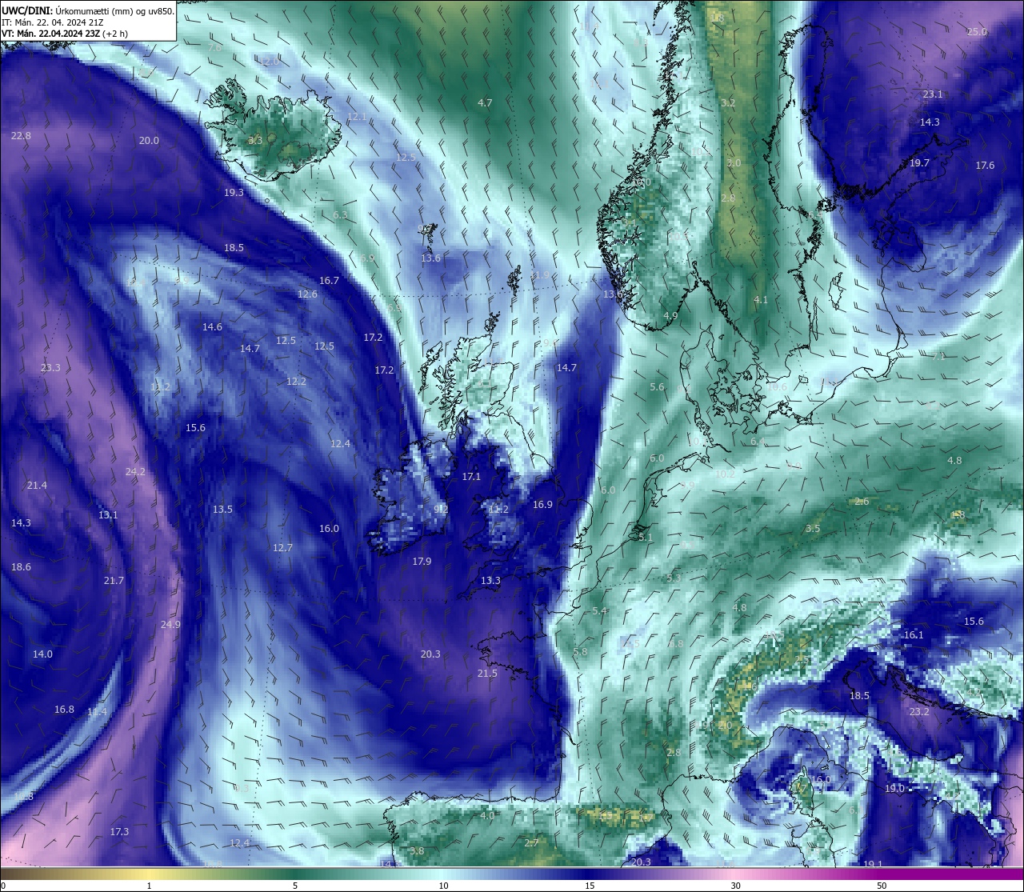1024x892 pixels.
Task: Click the map value 17.3
Action: (119, 832)
